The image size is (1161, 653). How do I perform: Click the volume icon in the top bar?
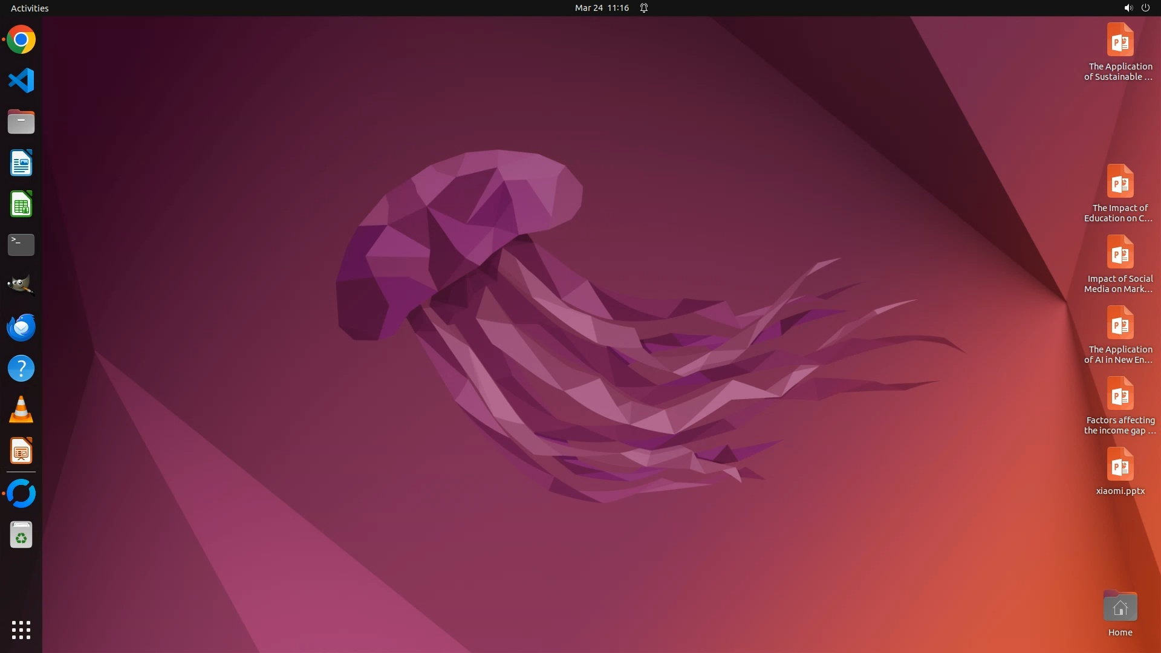(x=1128, y=8)
